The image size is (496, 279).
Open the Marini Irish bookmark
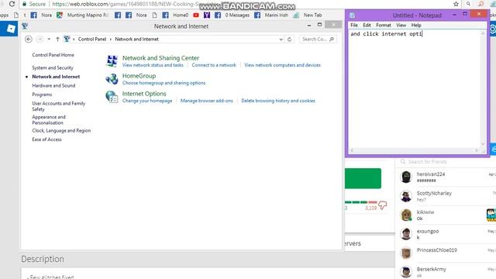[271, 15]
